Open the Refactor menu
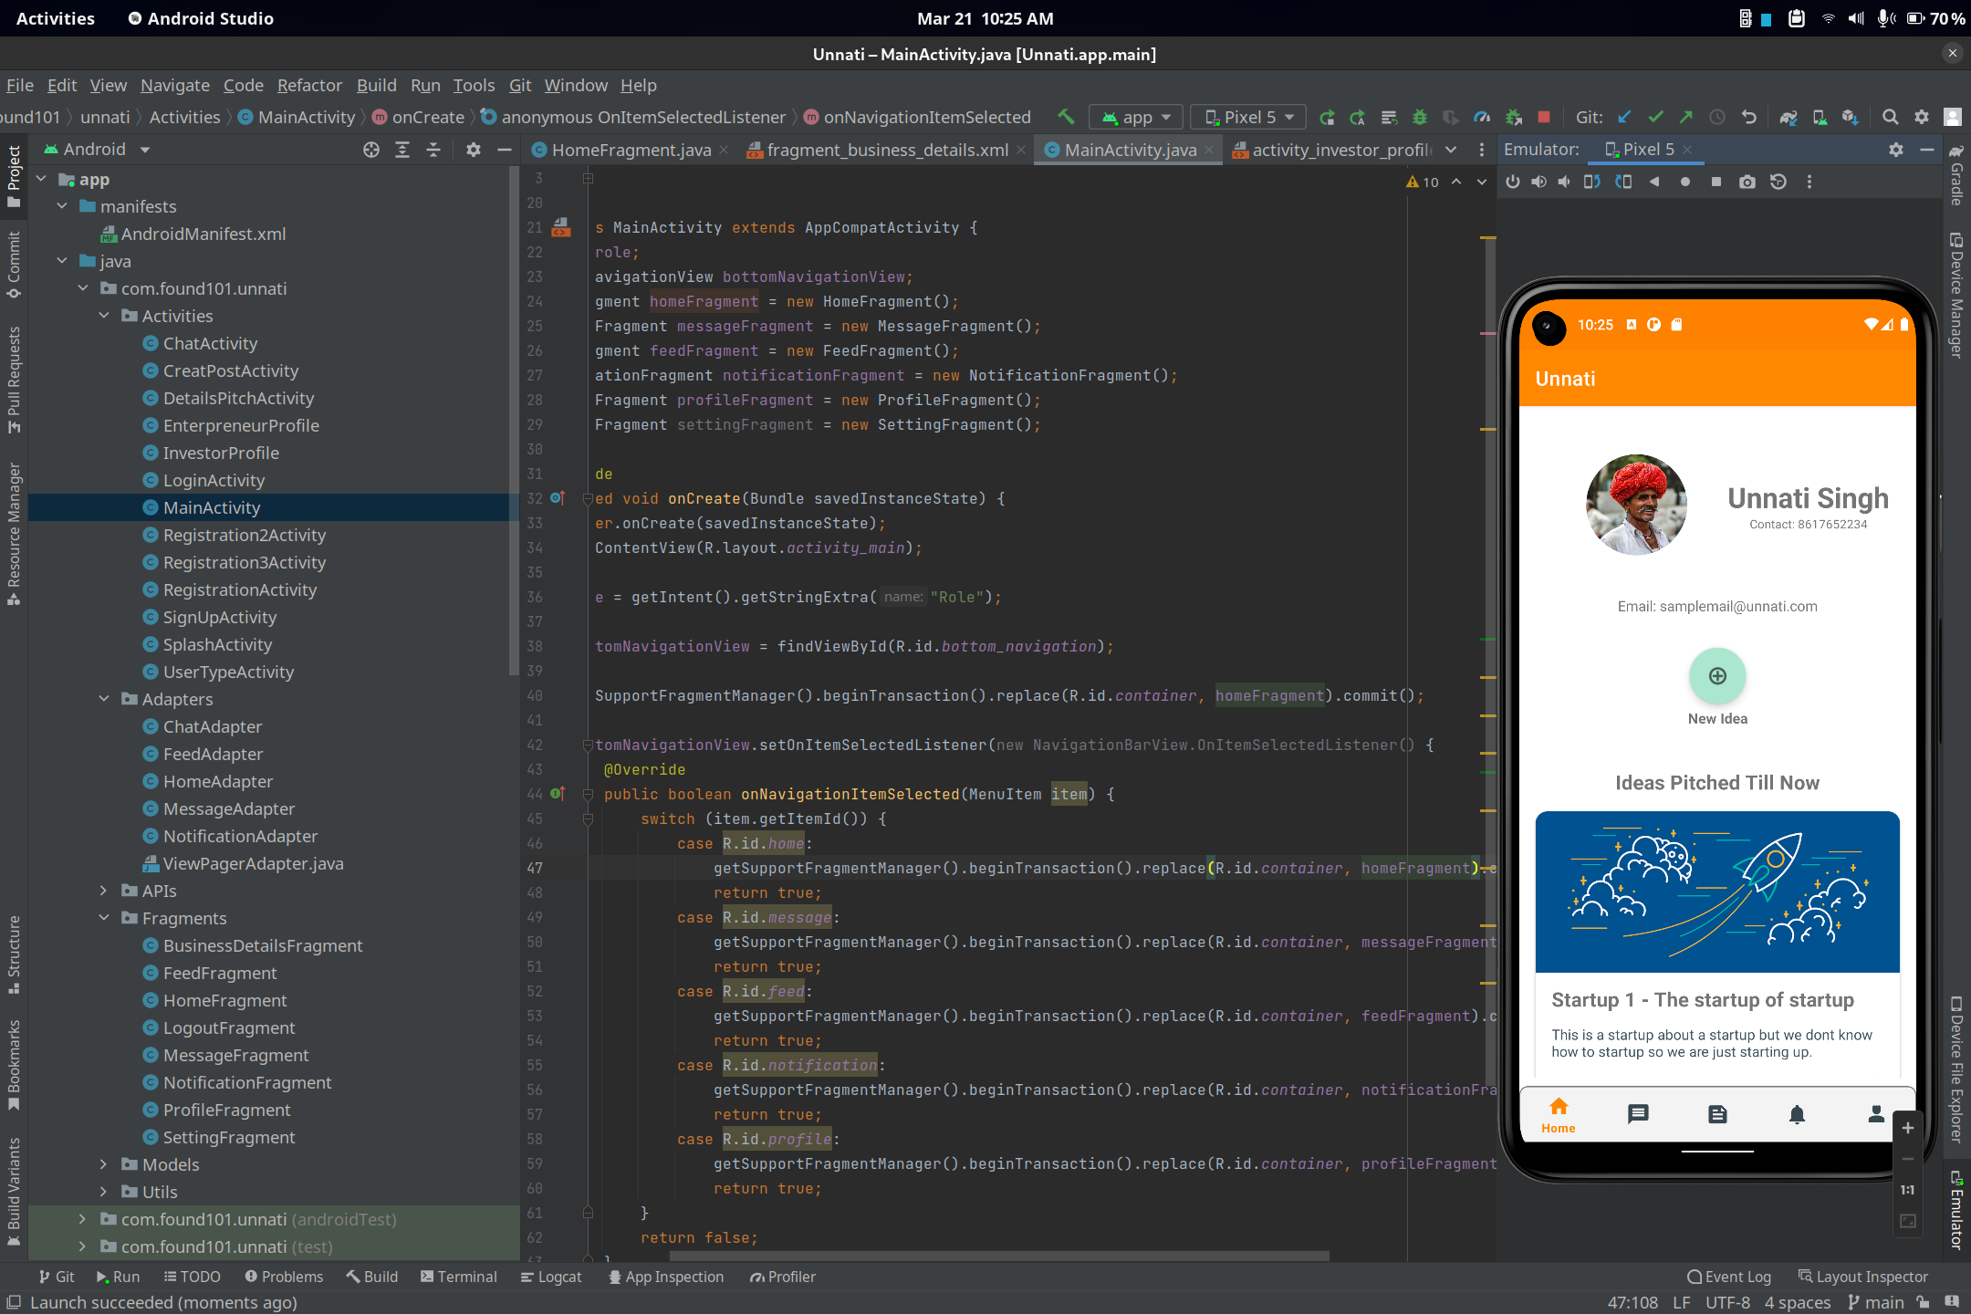This screenshot has width=1971, height=1314. (x=309, y=85)
